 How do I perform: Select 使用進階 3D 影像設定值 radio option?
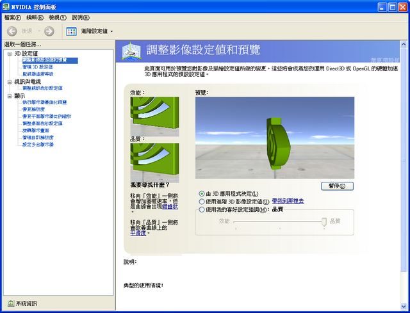click(202, 202)
